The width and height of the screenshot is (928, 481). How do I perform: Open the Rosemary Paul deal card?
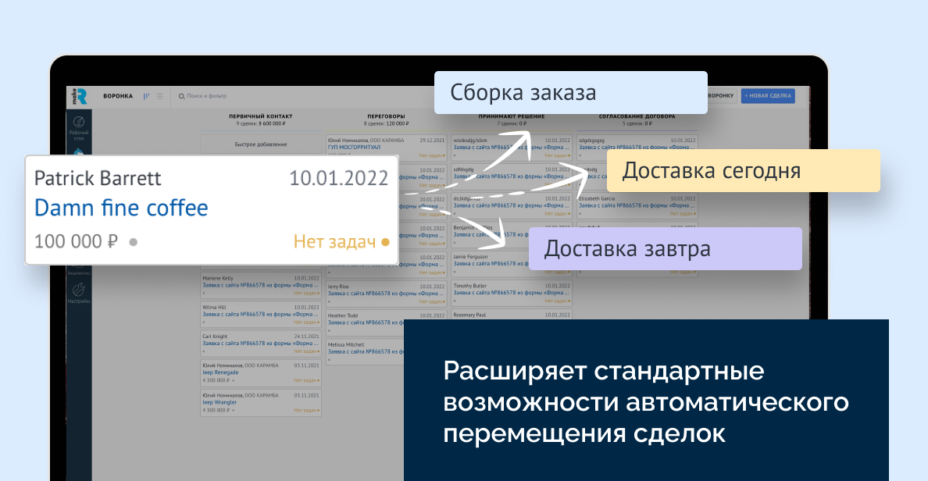512,315
